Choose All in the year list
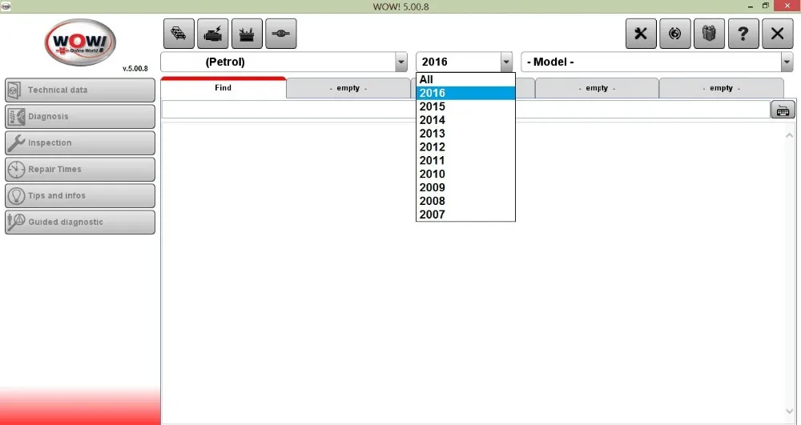 click(465, 79)
